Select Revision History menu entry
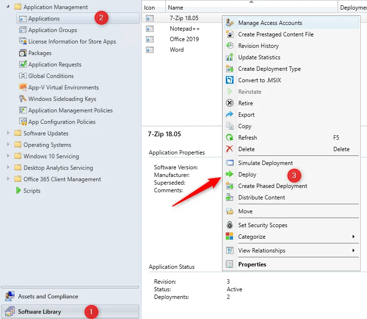The image size is (367, 319). (x=291, y=45)
